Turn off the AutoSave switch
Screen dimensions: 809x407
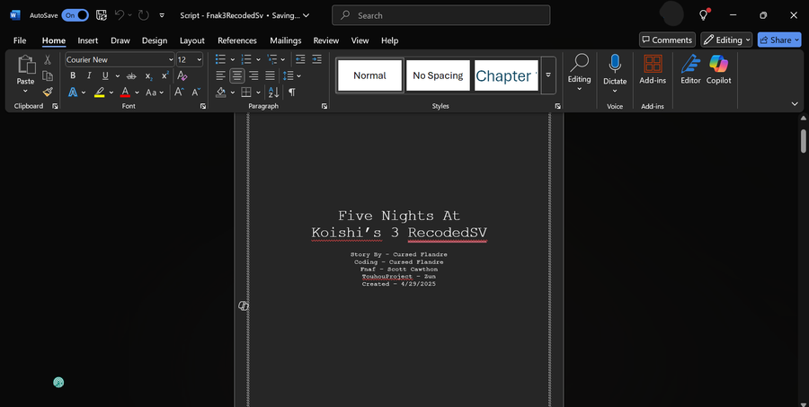click(x=76, y=15)
